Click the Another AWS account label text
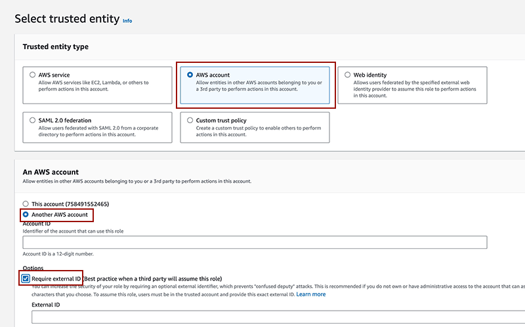Viewport: 525px width, 327px height. click(60, 214)
